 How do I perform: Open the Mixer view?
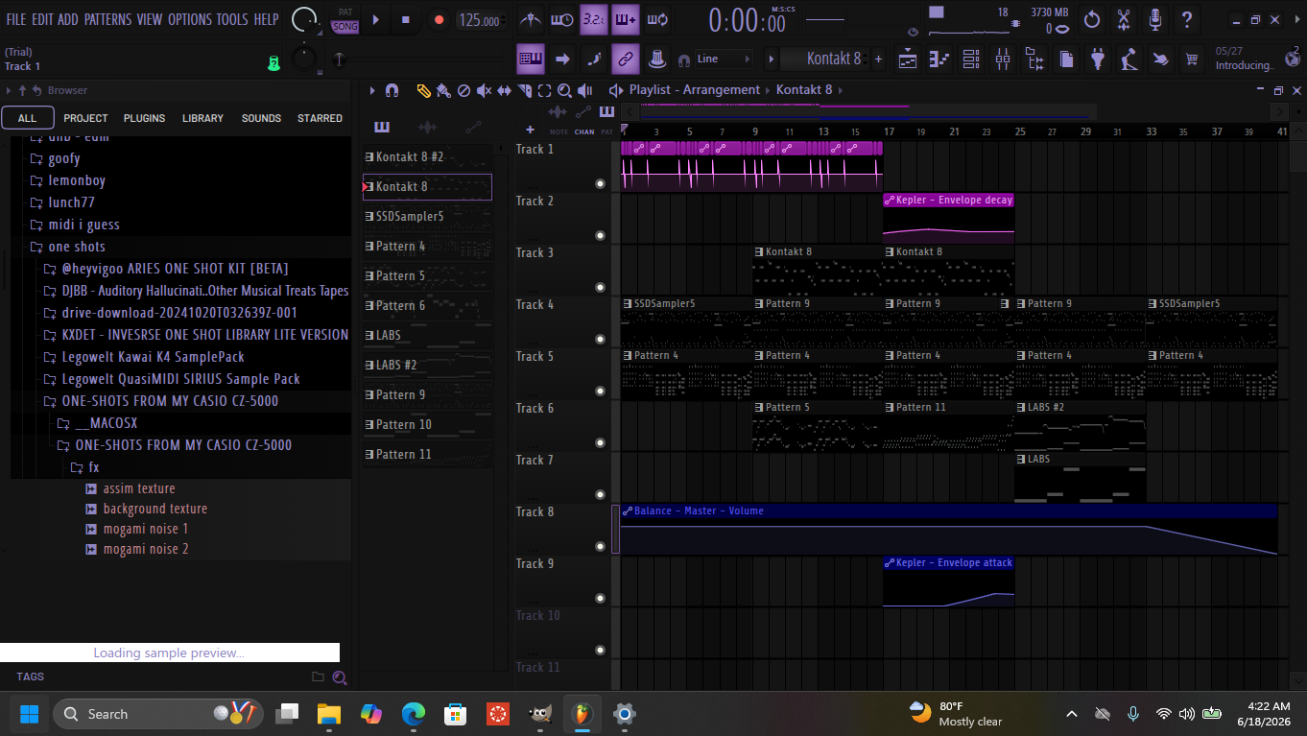point(1003,59)
